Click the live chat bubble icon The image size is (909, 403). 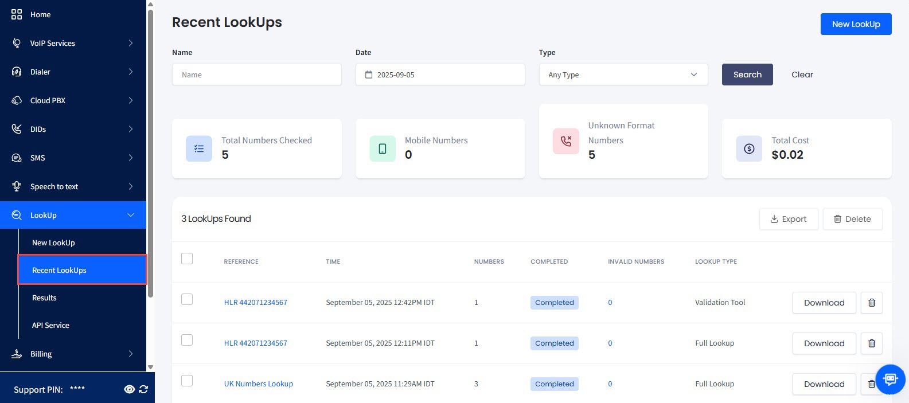[x=890, y=379]
